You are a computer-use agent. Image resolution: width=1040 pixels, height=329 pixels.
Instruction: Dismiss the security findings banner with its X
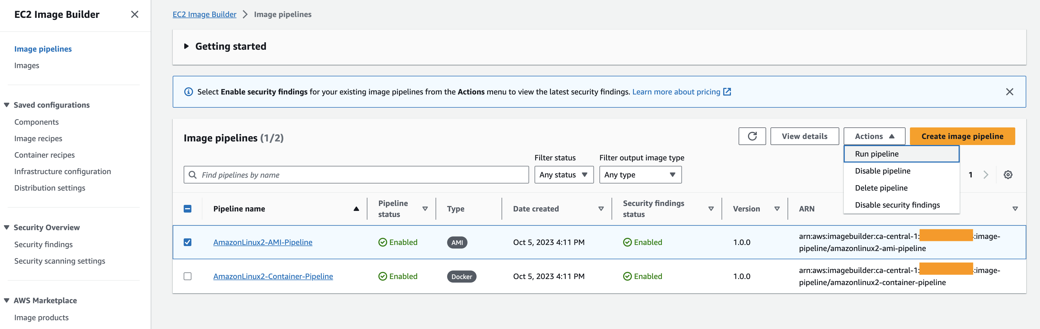[x=1010, y=91]
